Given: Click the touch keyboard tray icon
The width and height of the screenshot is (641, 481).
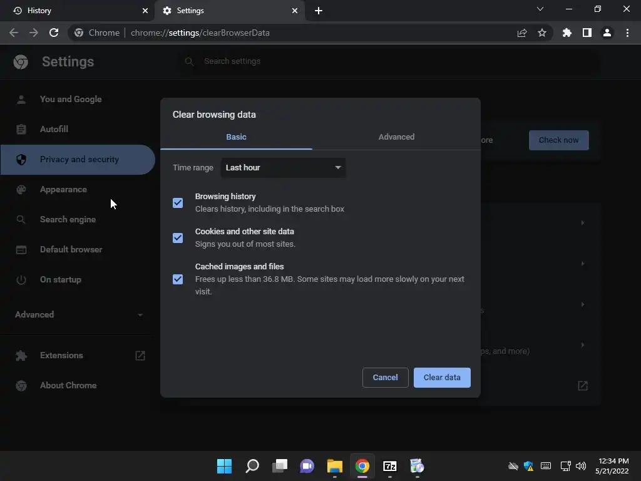Looking at the screenshot, I should pos(546,466).
